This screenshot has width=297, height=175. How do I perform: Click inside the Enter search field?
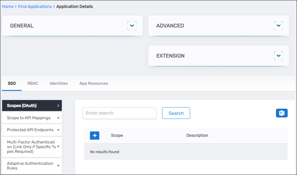tap(119, 113)
